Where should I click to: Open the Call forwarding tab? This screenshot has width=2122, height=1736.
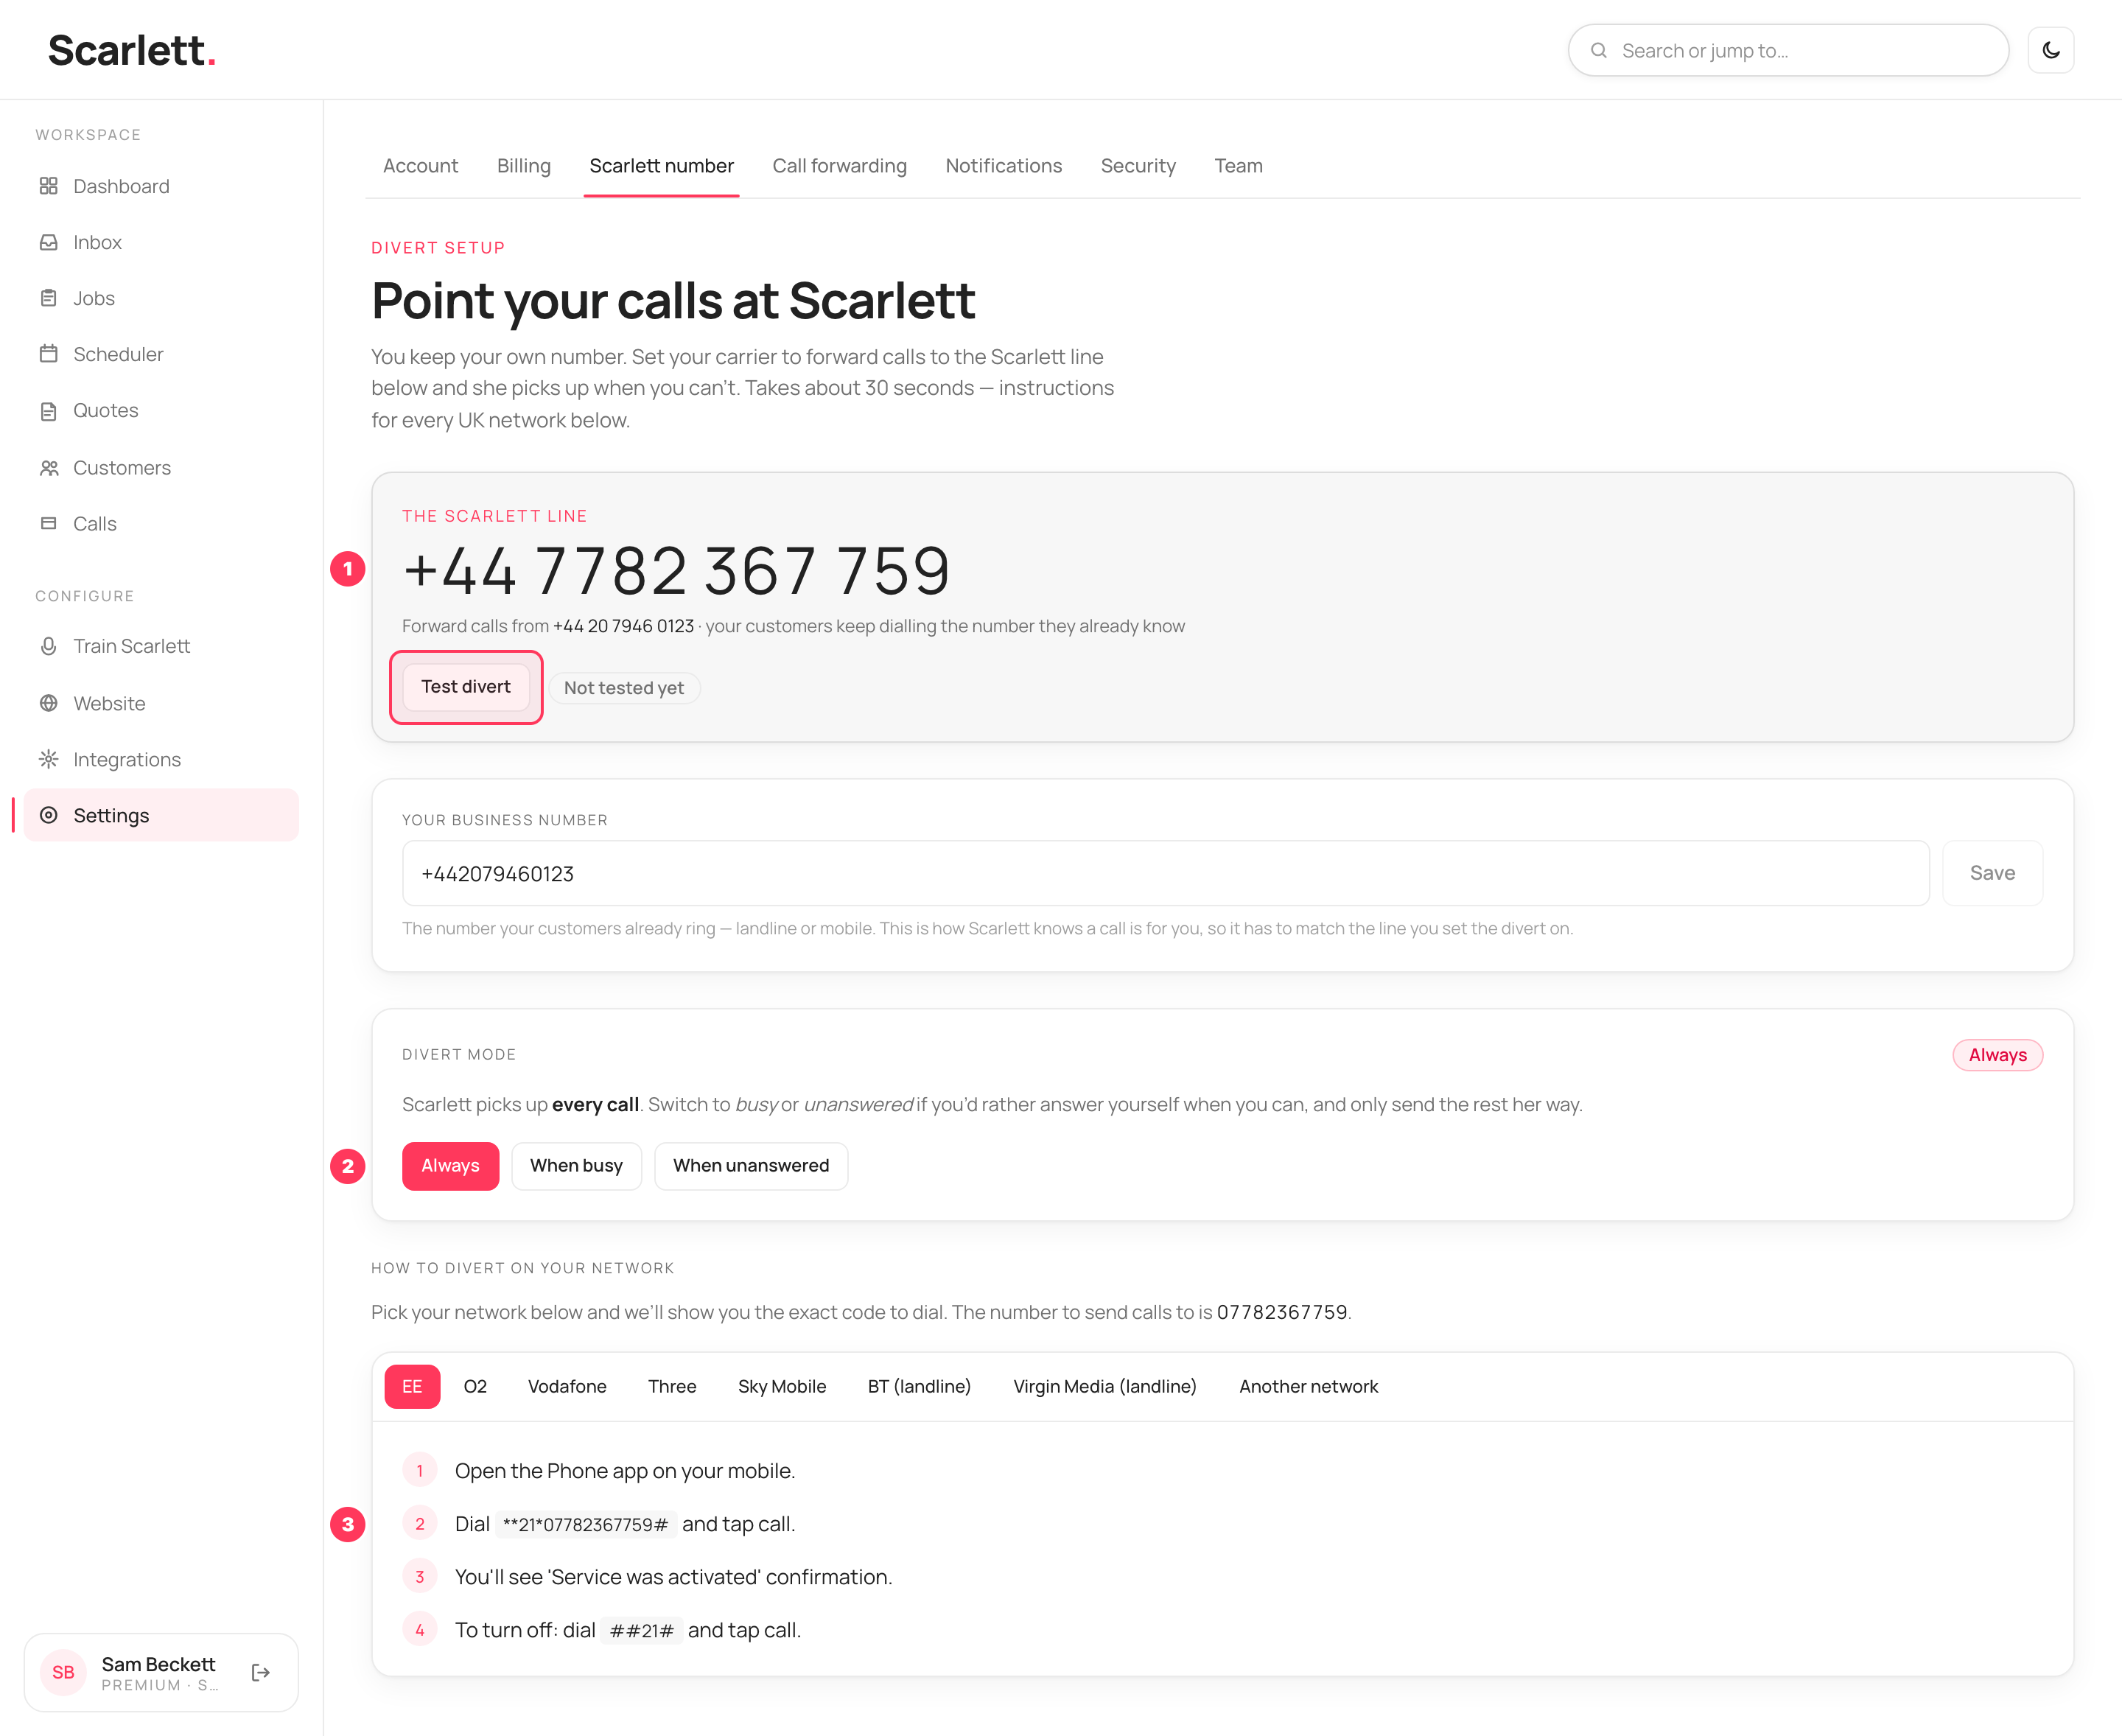point(839,166)
